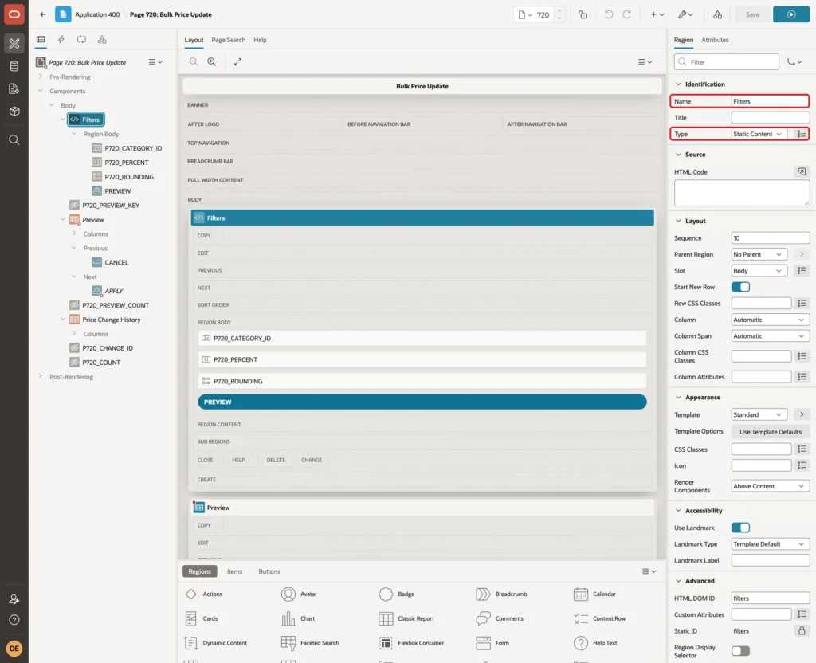Click the page lock icon
The height and width of the screenshot is (663, 816).
coord(583,14)
